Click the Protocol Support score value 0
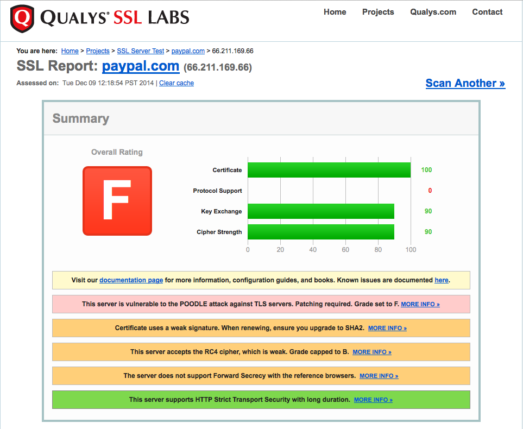 click(x=430, y=191)
